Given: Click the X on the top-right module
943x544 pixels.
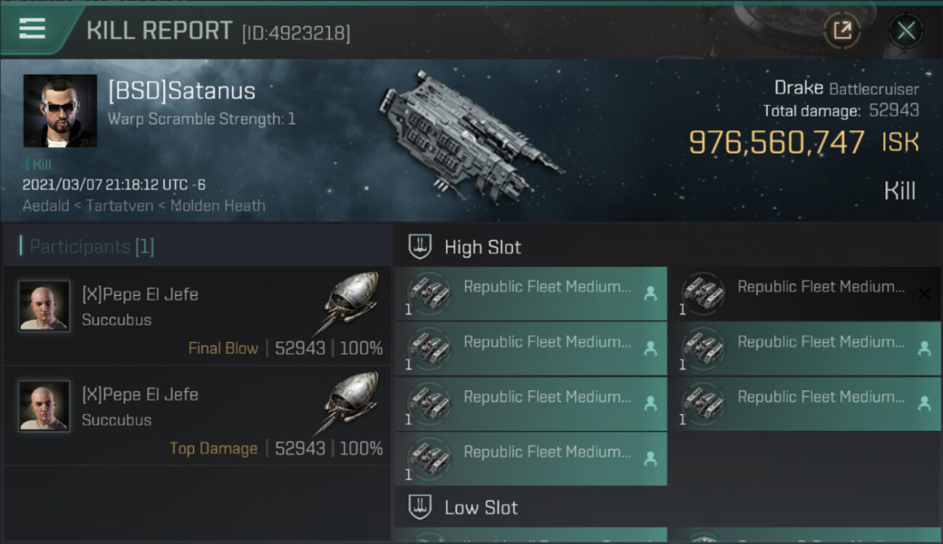Looking at the screenshot, I should pos(924,294).
